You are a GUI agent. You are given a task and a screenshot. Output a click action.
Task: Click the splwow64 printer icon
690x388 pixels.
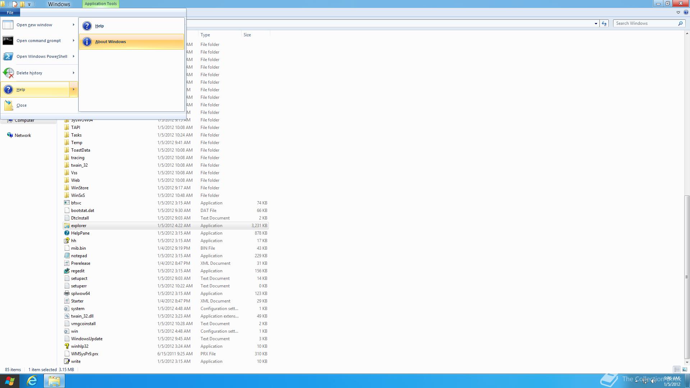tap(66, 294)
